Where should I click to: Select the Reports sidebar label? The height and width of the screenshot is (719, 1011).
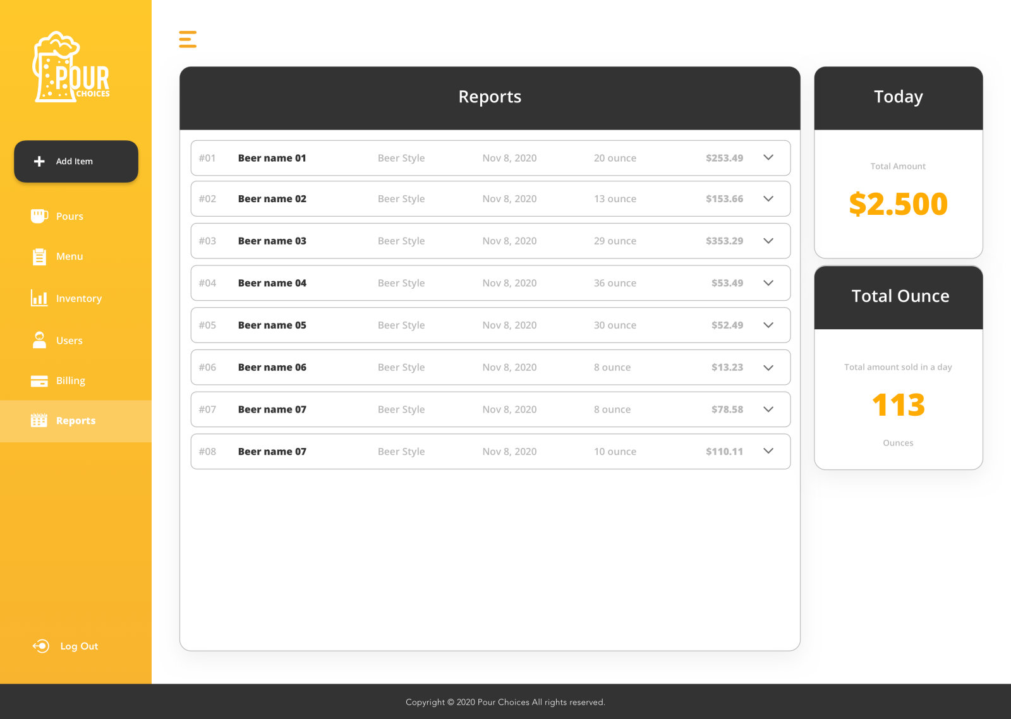click(x=76, y=421)
